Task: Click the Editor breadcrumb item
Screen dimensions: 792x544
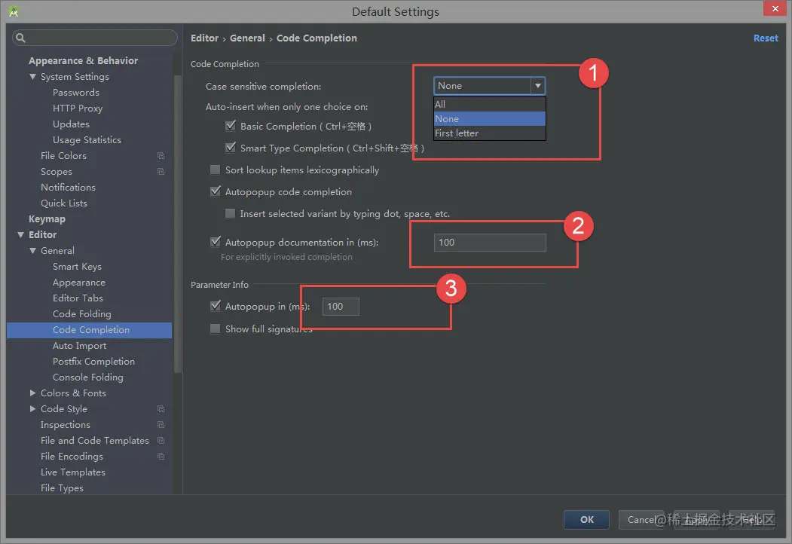Action: tap(204, 38)
